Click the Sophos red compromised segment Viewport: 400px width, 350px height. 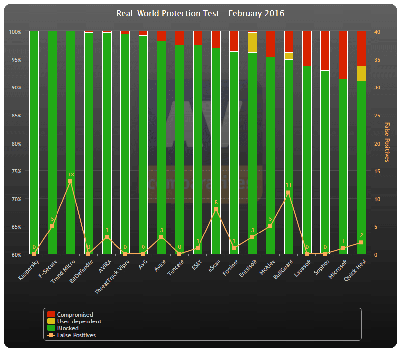325,51
